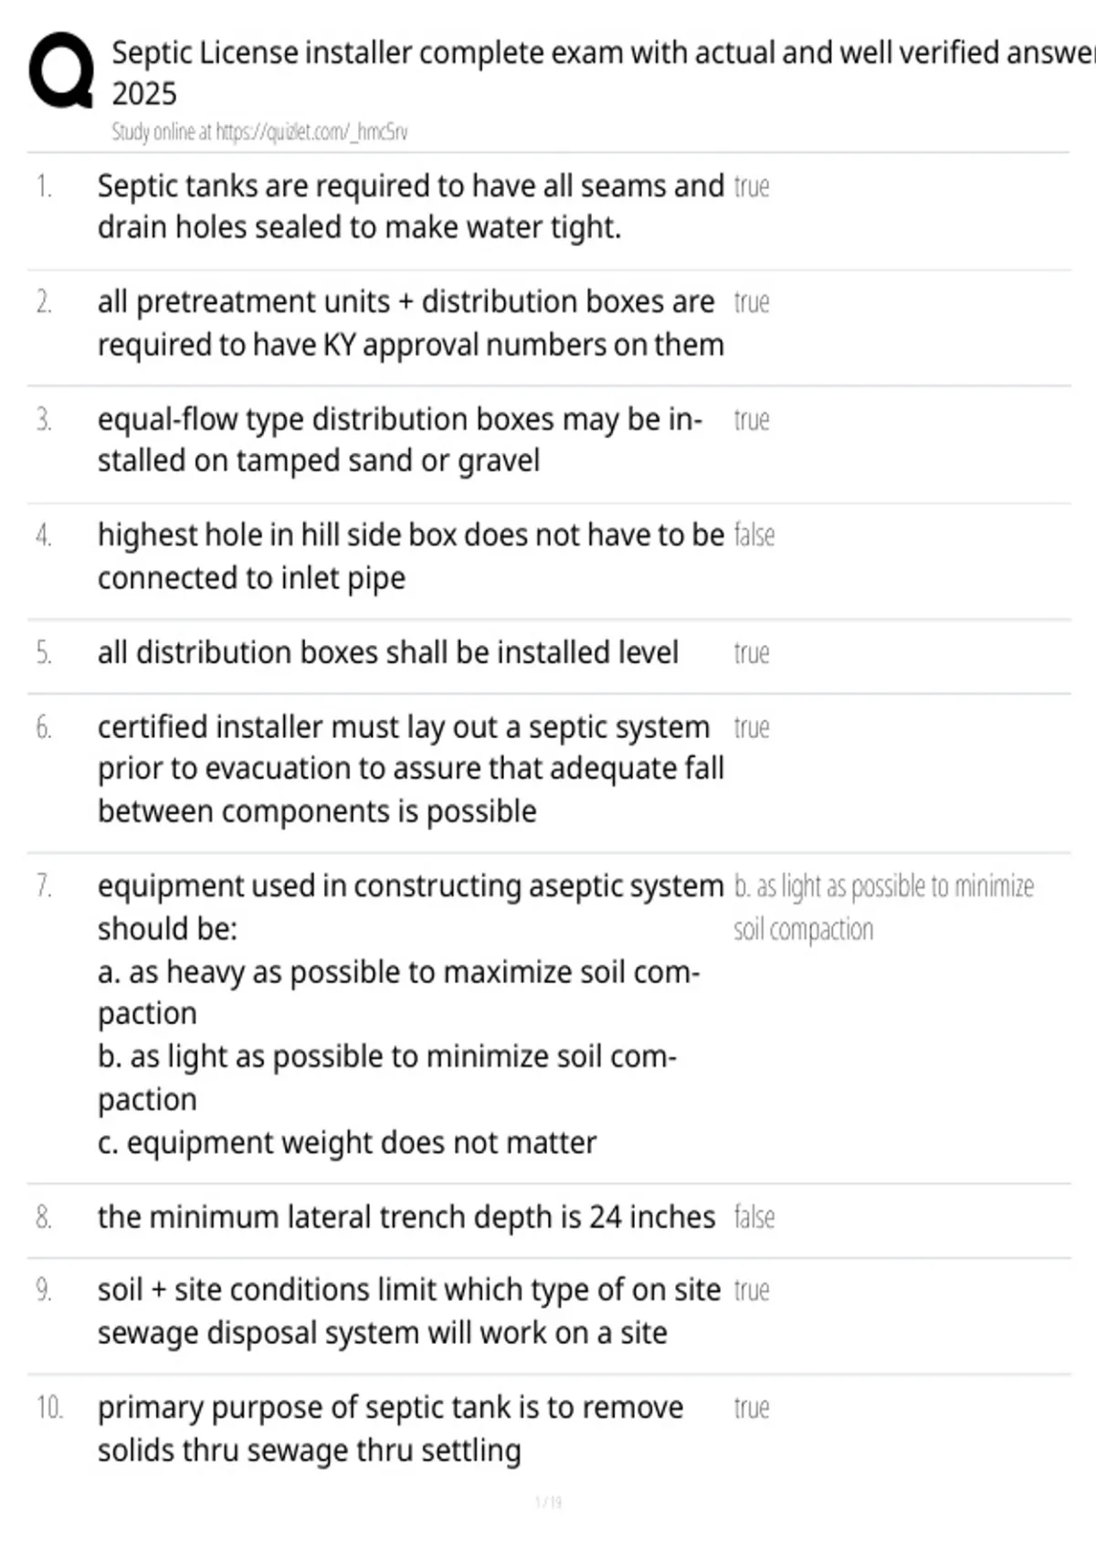Open the quizlet.com study link
Screen dimensions: 1096x1553
tap(259, 132)
